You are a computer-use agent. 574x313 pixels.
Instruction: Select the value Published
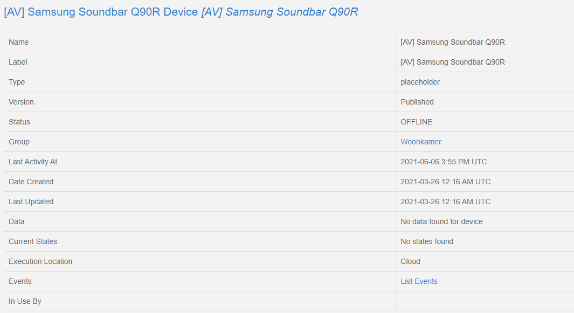[x=417, y=102]
